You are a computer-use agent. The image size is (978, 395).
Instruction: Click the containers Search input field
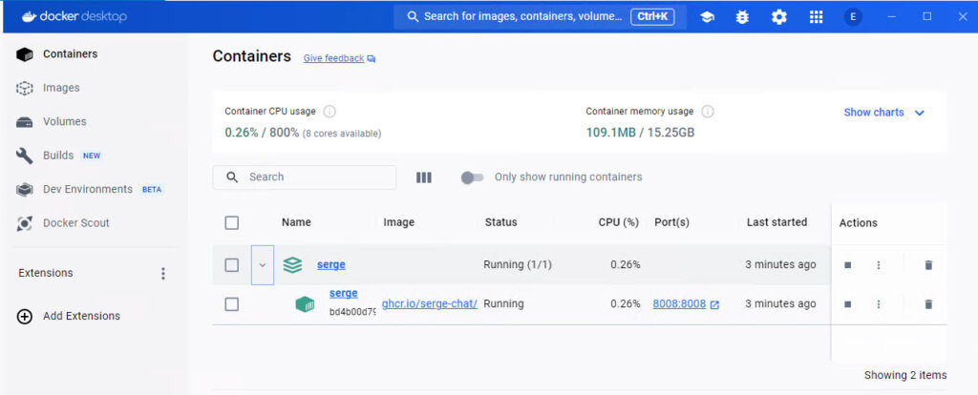click(x=305, y=177)
